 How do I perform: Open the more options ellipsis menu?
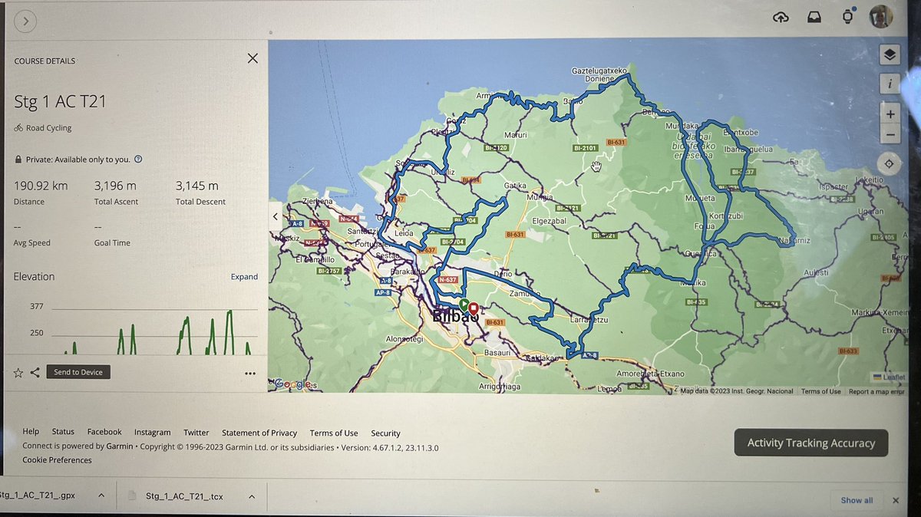(250, 374)
